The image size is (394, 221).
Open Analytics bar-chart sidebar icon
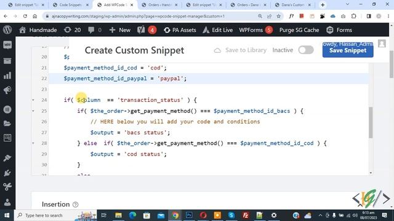pos(7,76)
